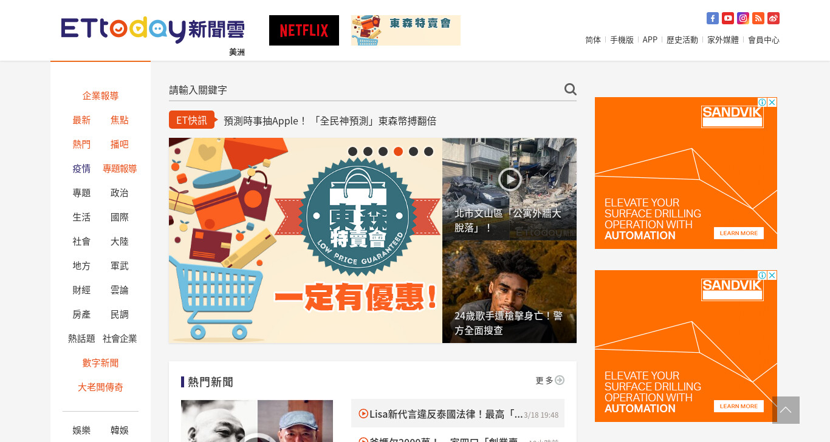Image resolution: width=830 pixels, height=442 pixels.
Task: Open the 社會 category
Action: 81,241
